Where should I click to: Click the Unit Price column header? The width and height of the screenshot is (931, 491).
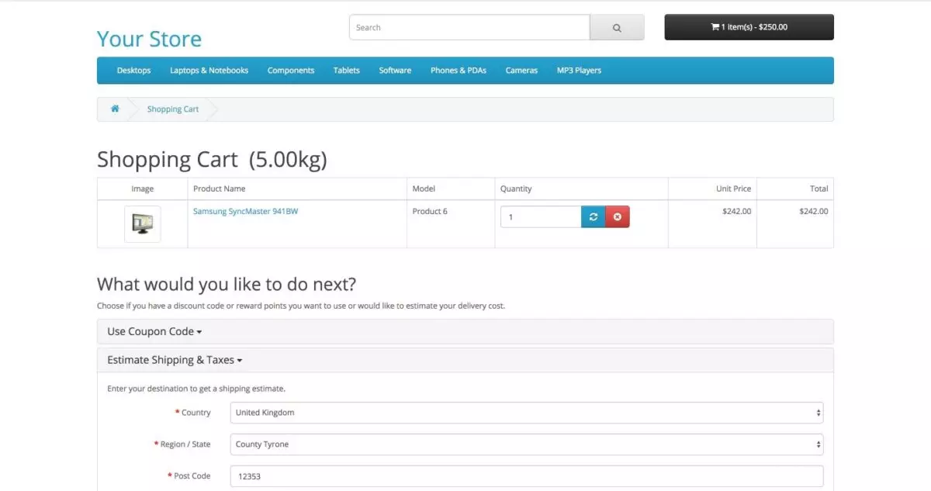[x=733, y=188]
